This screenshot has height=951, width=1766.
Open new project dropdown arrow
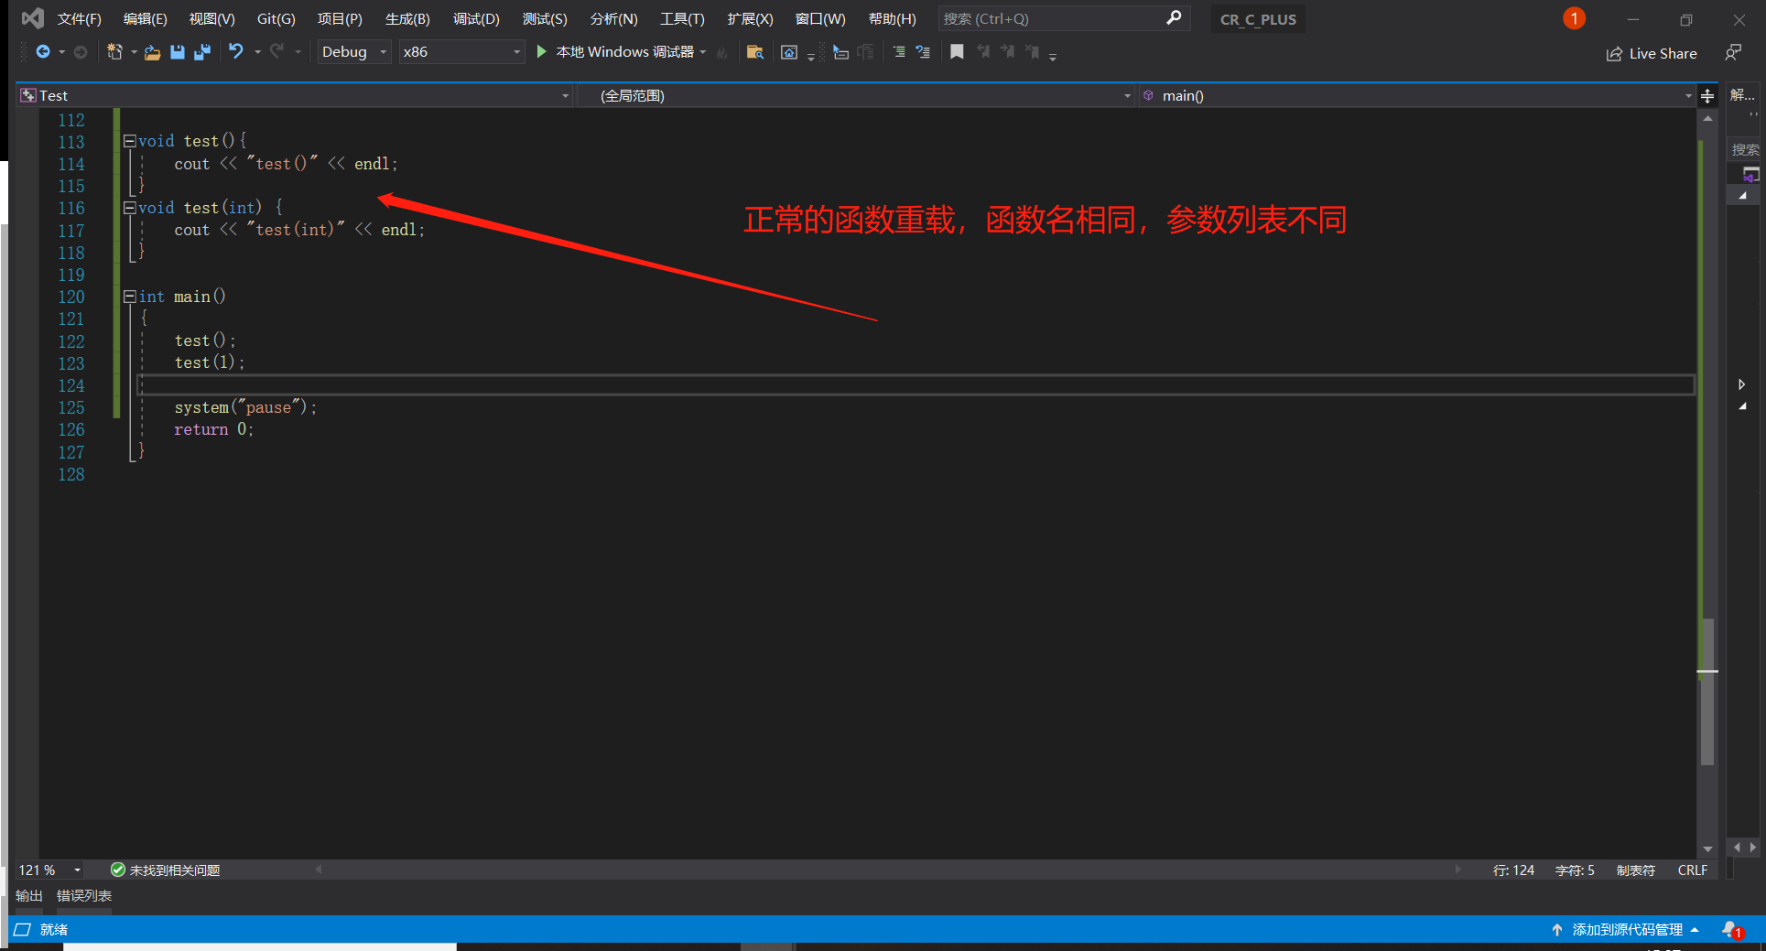point(134,52)
